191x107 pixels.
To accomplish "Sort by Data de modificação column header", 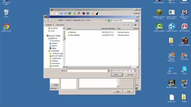I will 109,29.
